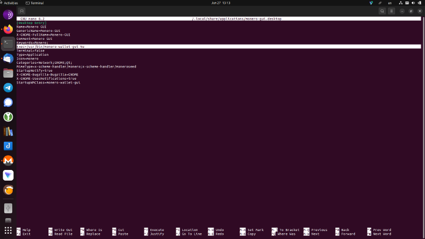
Task: Open the blue J app in the dock
Action: (x=8, y=146)
